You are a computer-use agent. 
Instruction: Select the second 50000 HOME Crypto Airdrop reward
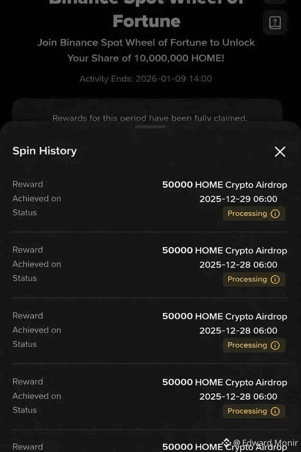tap(225, 251)
